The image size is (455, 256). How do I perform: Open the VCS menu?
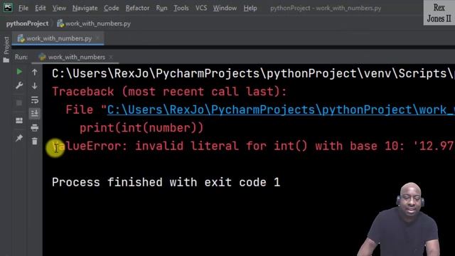201,8
